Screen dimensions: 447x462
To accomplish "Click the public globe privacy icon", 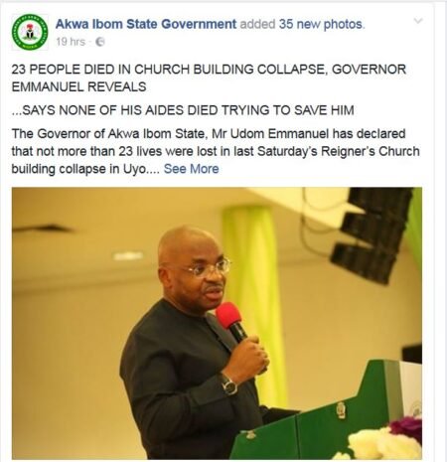I will tap(100, 42).
